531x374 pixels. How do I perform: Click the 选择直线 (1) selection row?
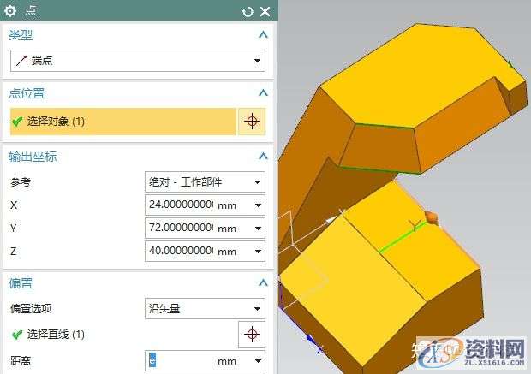coord(123,335)
